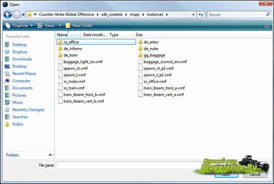Select file spawn_ct_p1.vmf
The image size is (274, 184).
(156, 68)
